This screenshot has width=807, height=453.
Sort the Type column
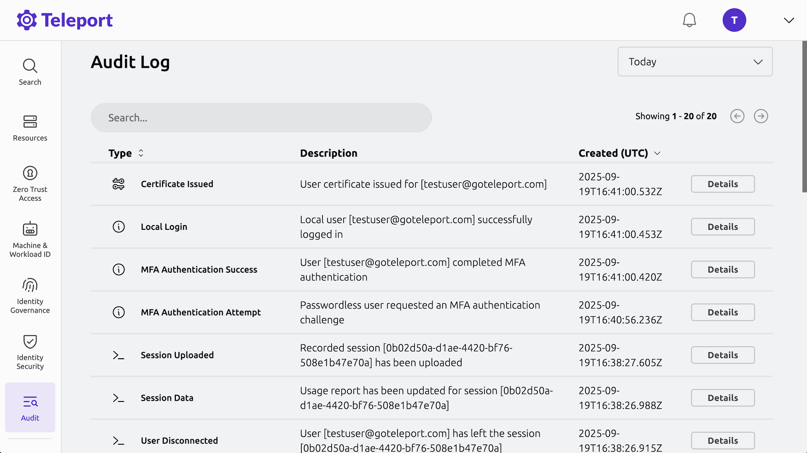(141, 153)
